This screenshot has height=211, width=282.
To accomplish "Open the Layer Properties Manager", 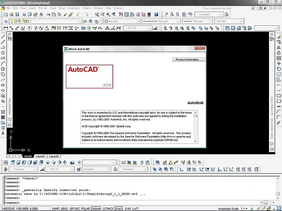I will coord(6,21).
